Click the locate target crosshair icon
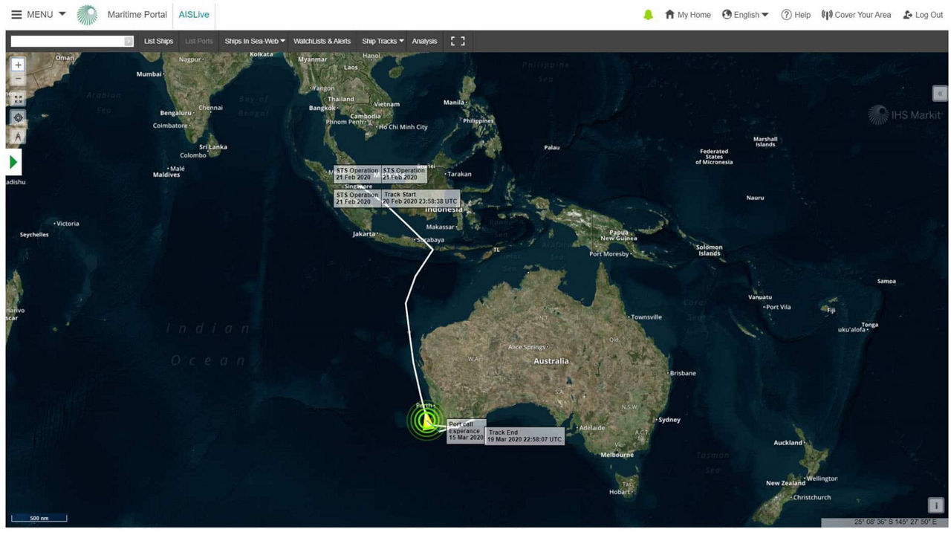Image resolution: width=951 pixels, height=535 pixels. click(19, 117)
